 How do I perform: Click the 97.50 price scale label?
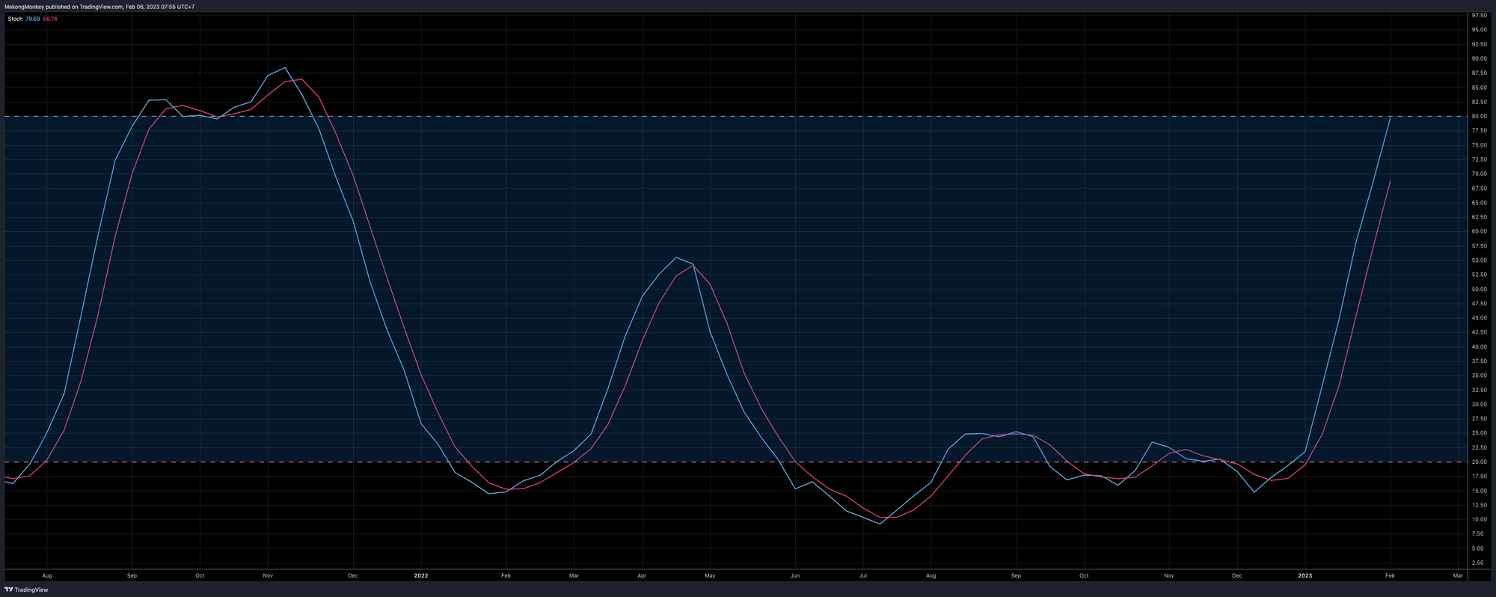tap(1479, 16)
